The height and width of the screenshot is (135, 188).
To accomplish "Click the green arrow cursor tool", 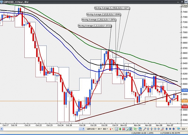I will (135, 129).
